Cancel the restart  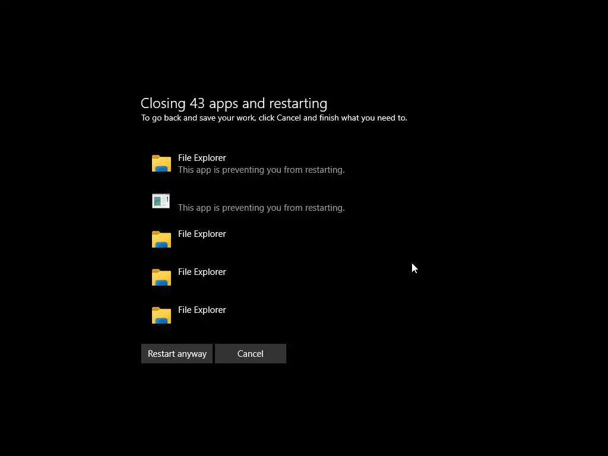click(x=251, y=354)
